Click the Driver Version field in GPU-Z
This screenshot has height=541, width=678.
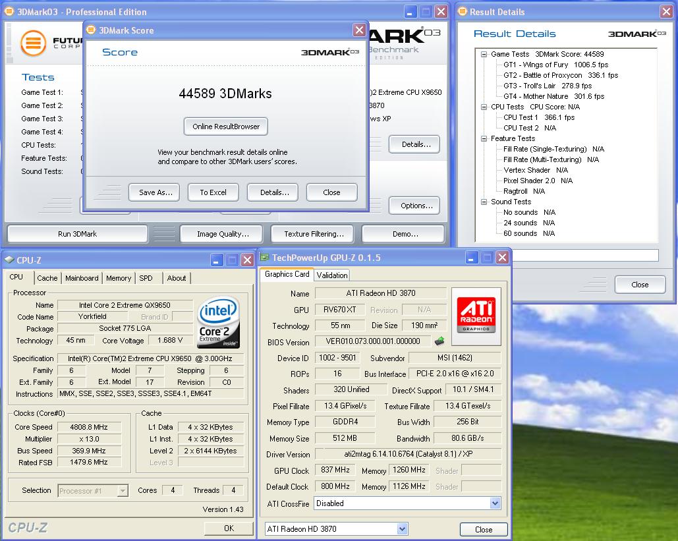coord(409,454)
